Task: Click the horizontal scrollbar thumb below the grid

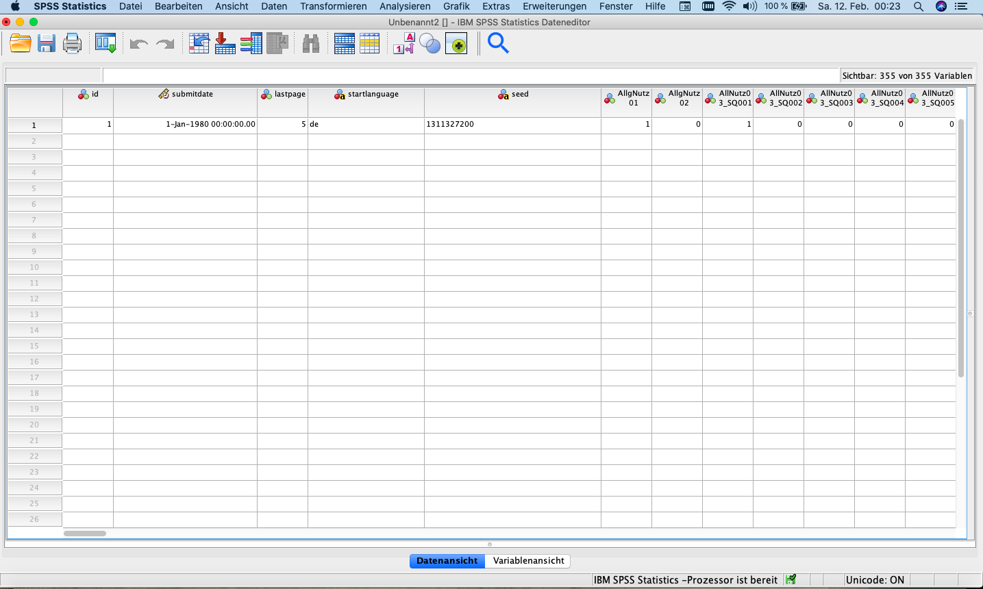Action: (85, 534)
